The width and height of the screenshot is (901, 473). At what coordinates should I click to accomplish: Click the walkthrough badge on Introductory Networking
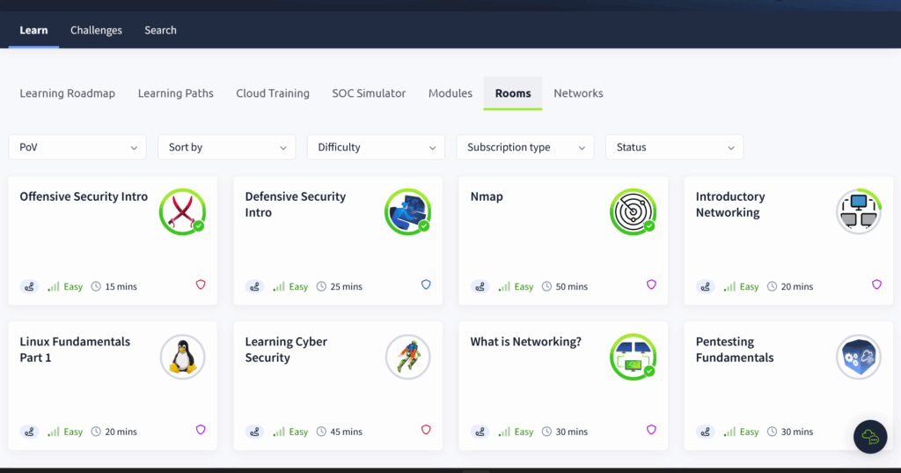[705, 286]
